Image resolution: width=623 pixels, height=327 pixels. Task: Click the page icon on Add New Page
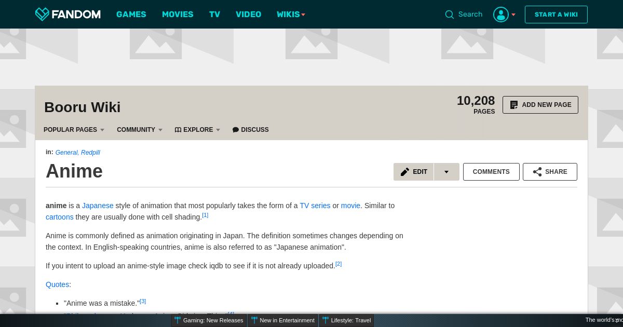tap(514, 105)
